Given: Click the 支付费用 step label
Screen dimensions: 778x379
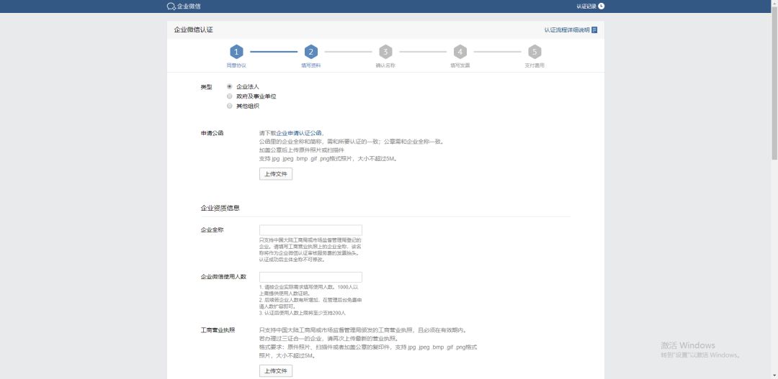Looking at the screenshot, I should (x=535, y=65).
